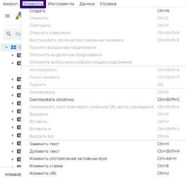Close the highlighted Изменить menu
This screenshot has width=186, height=177.
33,4
